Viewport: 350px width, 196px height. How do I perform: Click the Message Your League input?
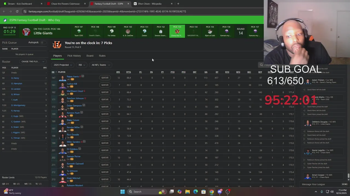(320, 184)
